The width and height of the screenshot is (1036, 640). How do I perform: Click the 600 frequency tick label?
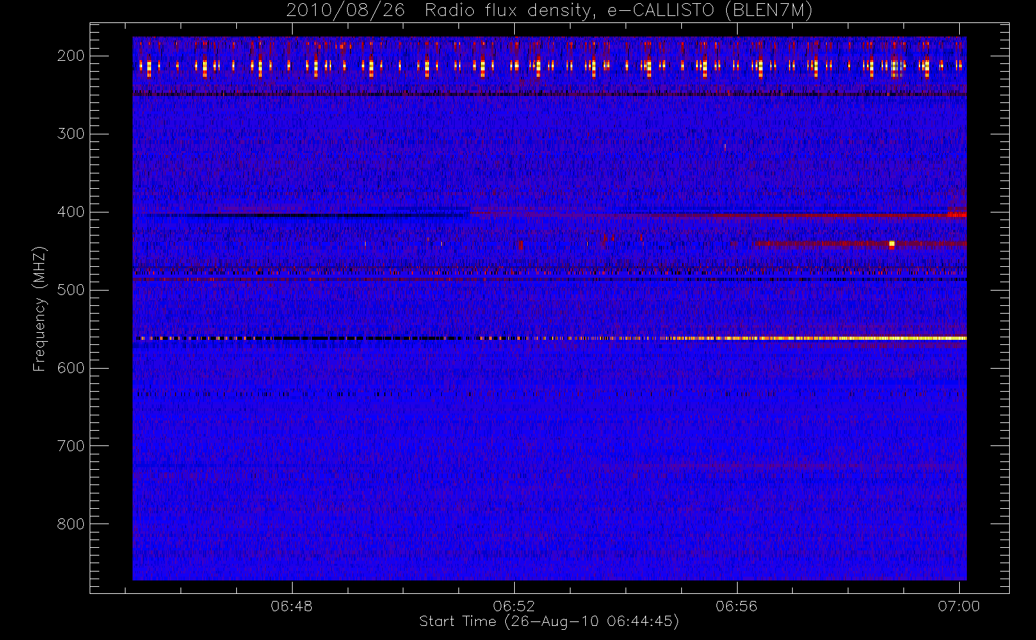(70, 368)
